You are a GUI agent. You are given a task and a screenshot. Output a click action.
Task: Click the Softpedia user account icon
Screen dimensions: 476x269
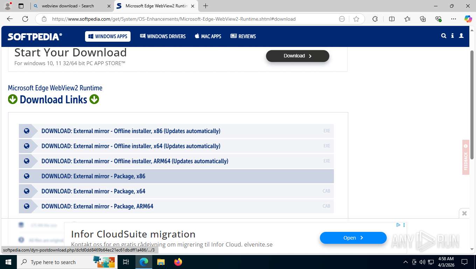pyautogui.click(x=461, y=36)
